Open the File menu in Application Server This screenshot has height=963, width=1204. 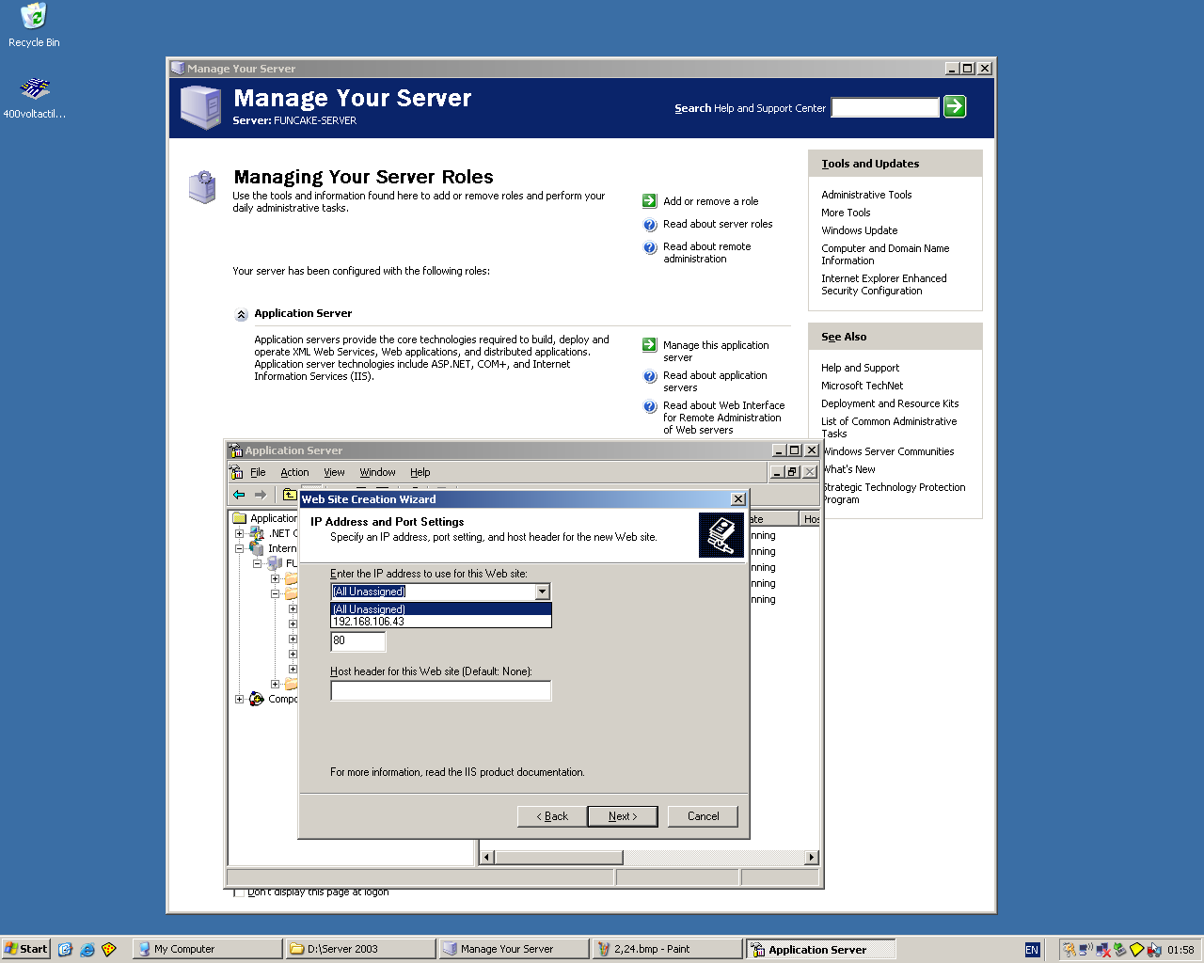tap(258, 472)
